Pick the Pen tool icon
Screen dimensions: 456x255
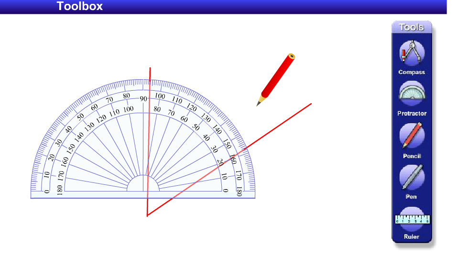412,177
